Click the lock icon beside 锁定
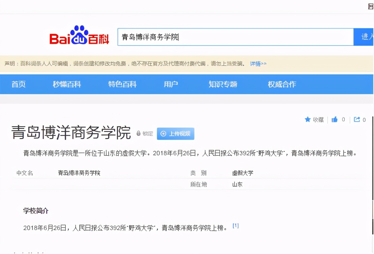The height and width of the screenshot is (254, 374). coord(138,133)
